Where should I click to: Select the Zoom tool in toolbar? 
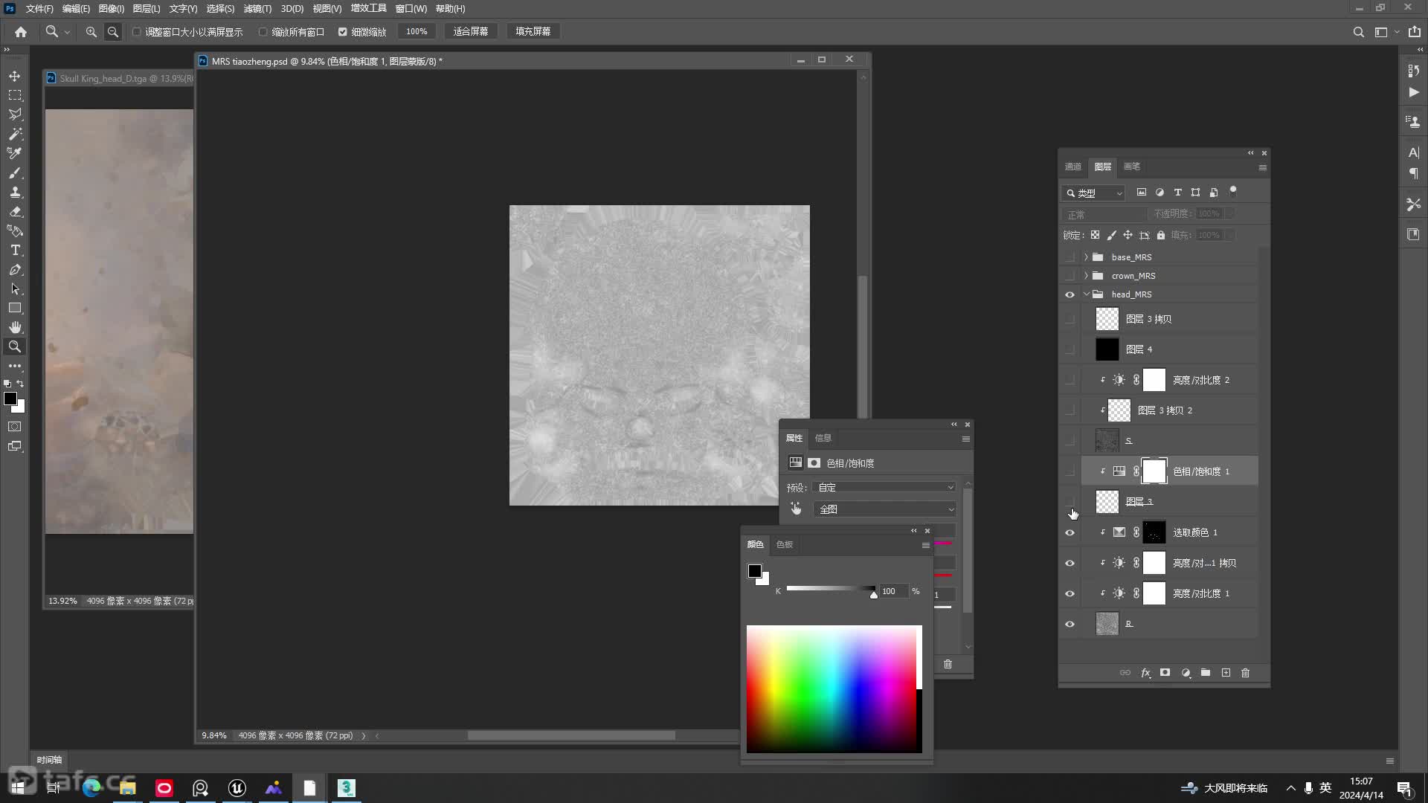point(15,346)
